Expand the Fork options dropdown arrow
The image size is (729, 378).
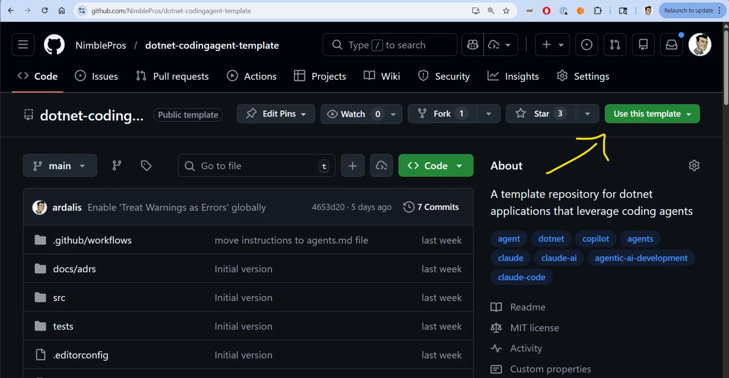488,114
